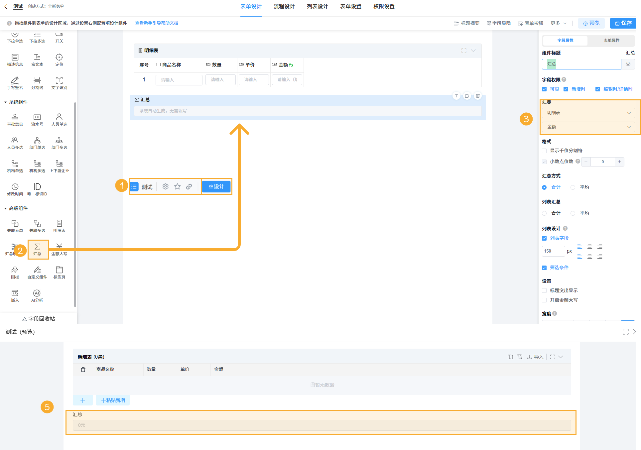Open the 明细表 dropdown in 汇总 section
The height and width of the screenshot is (450, 641).
click(588, 113)
